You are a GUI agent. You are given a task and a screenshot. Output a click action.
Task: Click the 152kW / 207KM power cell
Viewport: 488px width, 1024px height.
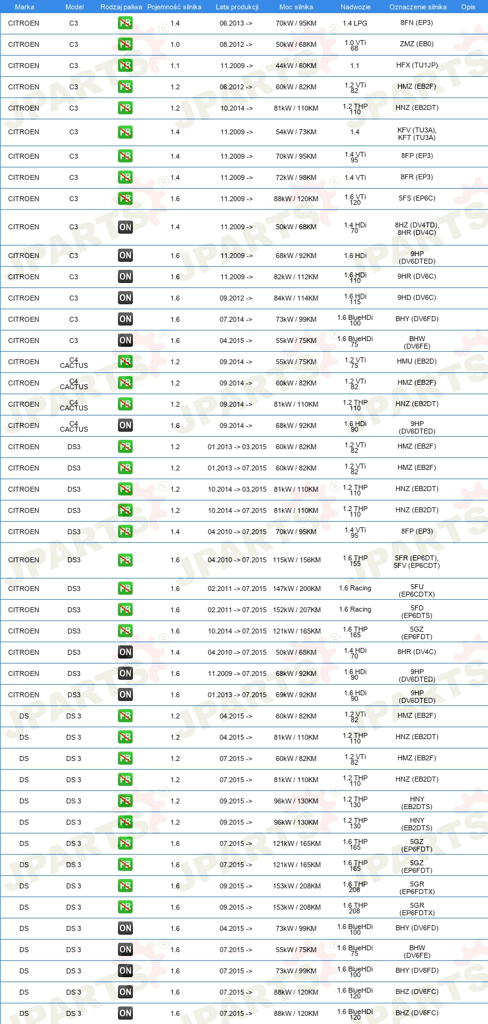(x=296, y=610)
